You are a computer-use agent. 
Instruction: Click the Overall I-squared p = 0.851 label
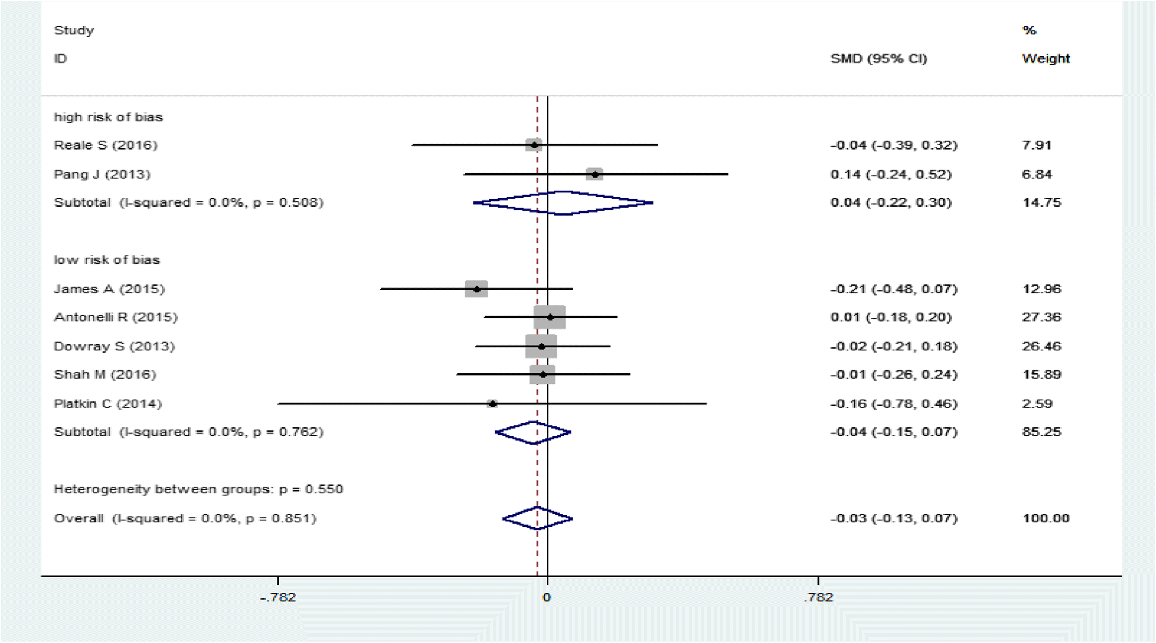pos(185,518)
